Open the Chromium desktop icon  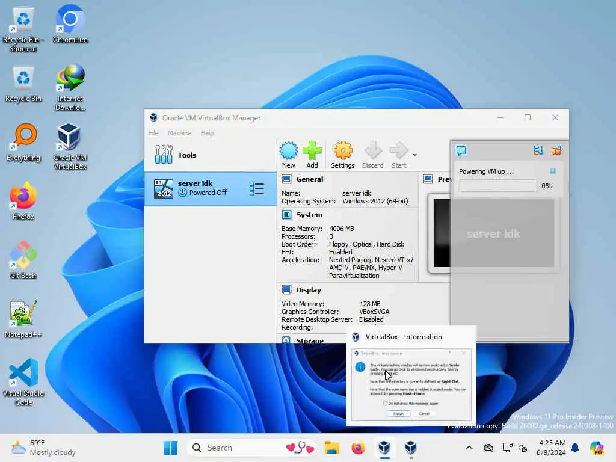(70, 24)
